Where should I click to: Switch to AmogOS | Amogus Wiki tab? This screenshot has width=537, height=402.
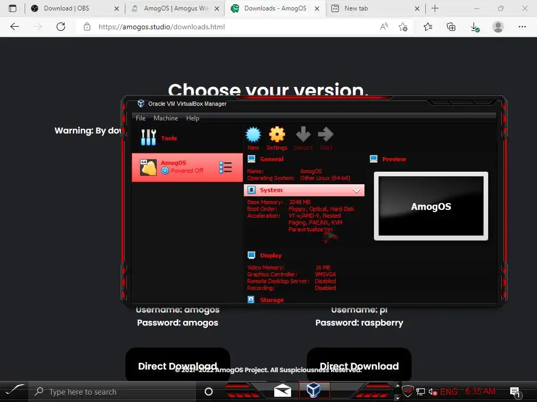point(175,8)
